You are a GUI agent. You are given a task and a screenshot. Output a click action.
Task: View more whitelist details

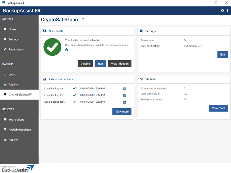[x=218, y=108]
